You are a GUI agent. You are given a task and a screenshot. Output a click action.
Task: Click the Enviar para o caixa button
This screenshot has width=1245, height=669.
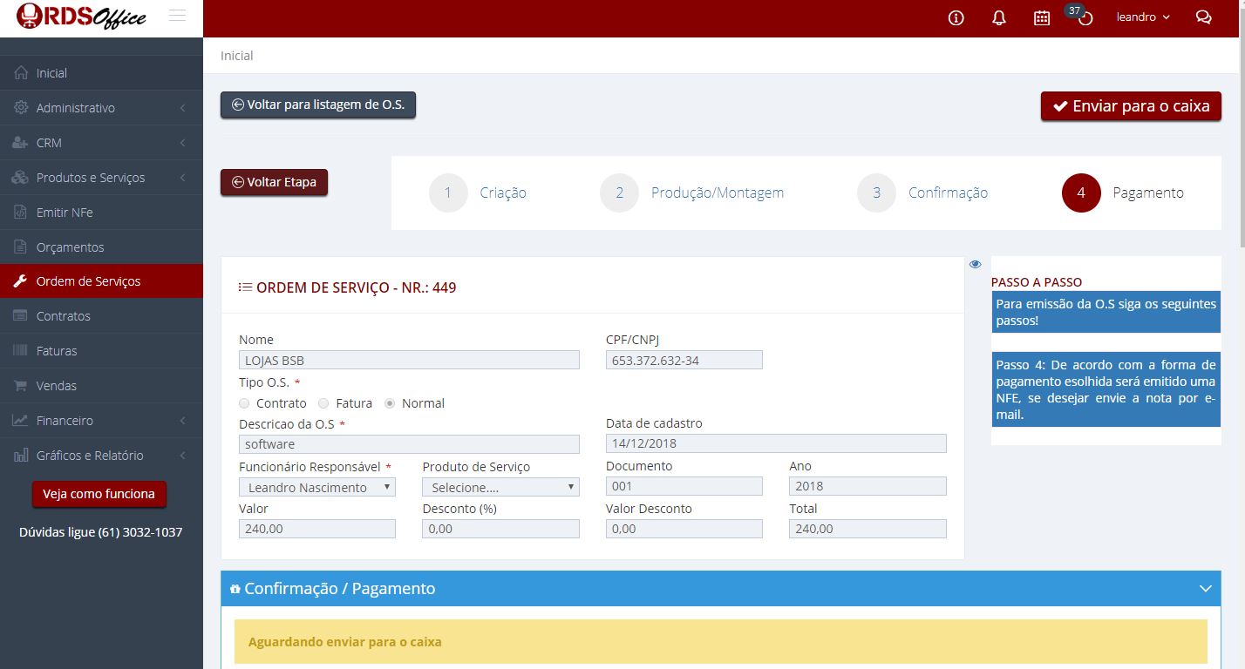click(1131, 106)
